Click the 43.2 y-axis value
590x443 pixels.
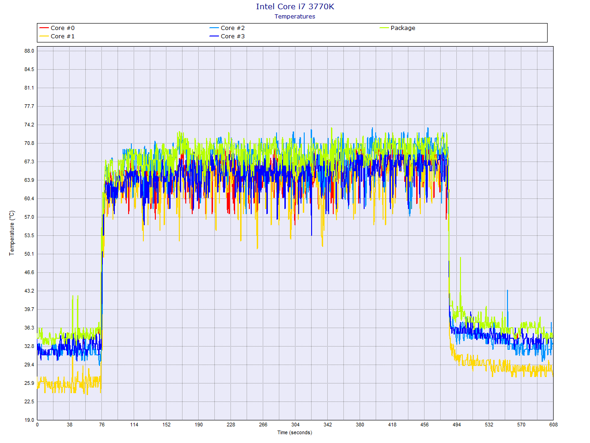[x=29, y=291]
